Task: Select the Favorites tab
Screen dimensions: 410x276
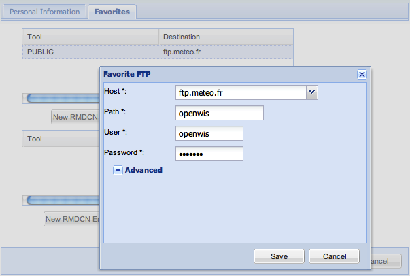Action: pyautogui.click(x=112, y=12)
